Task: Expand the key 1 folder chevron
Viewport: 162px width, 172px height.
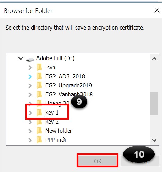Action: coord(30,113)
